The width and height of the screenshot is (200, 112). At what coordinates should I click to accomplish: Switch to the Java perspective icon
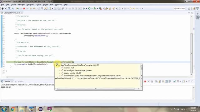point(194,8)
